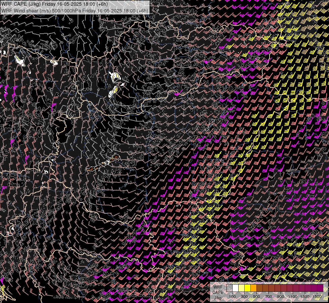Click the WRF CAPE title line at top
329x303 pixels.
pyautogui.click(x=54, y=4)
